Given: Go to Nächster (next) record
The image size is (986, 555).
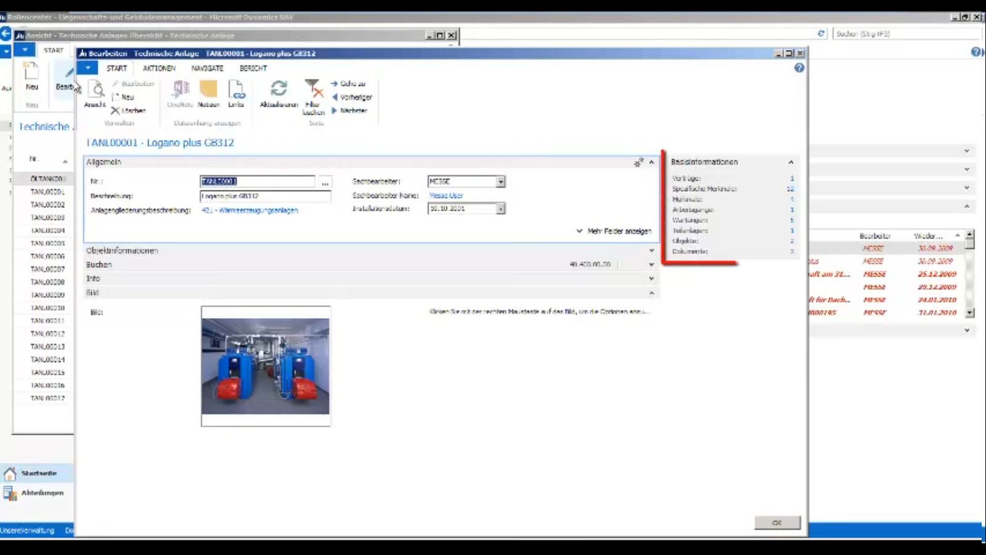Looking at the screenshot, I should click(349, 110).
